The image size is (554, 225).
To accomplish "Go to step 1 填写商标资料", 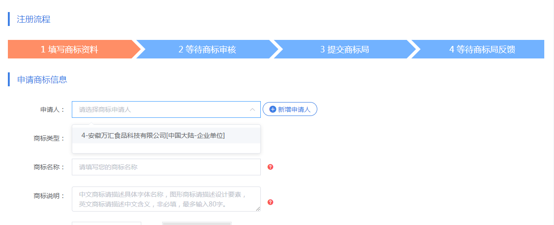I will [69, 50].
